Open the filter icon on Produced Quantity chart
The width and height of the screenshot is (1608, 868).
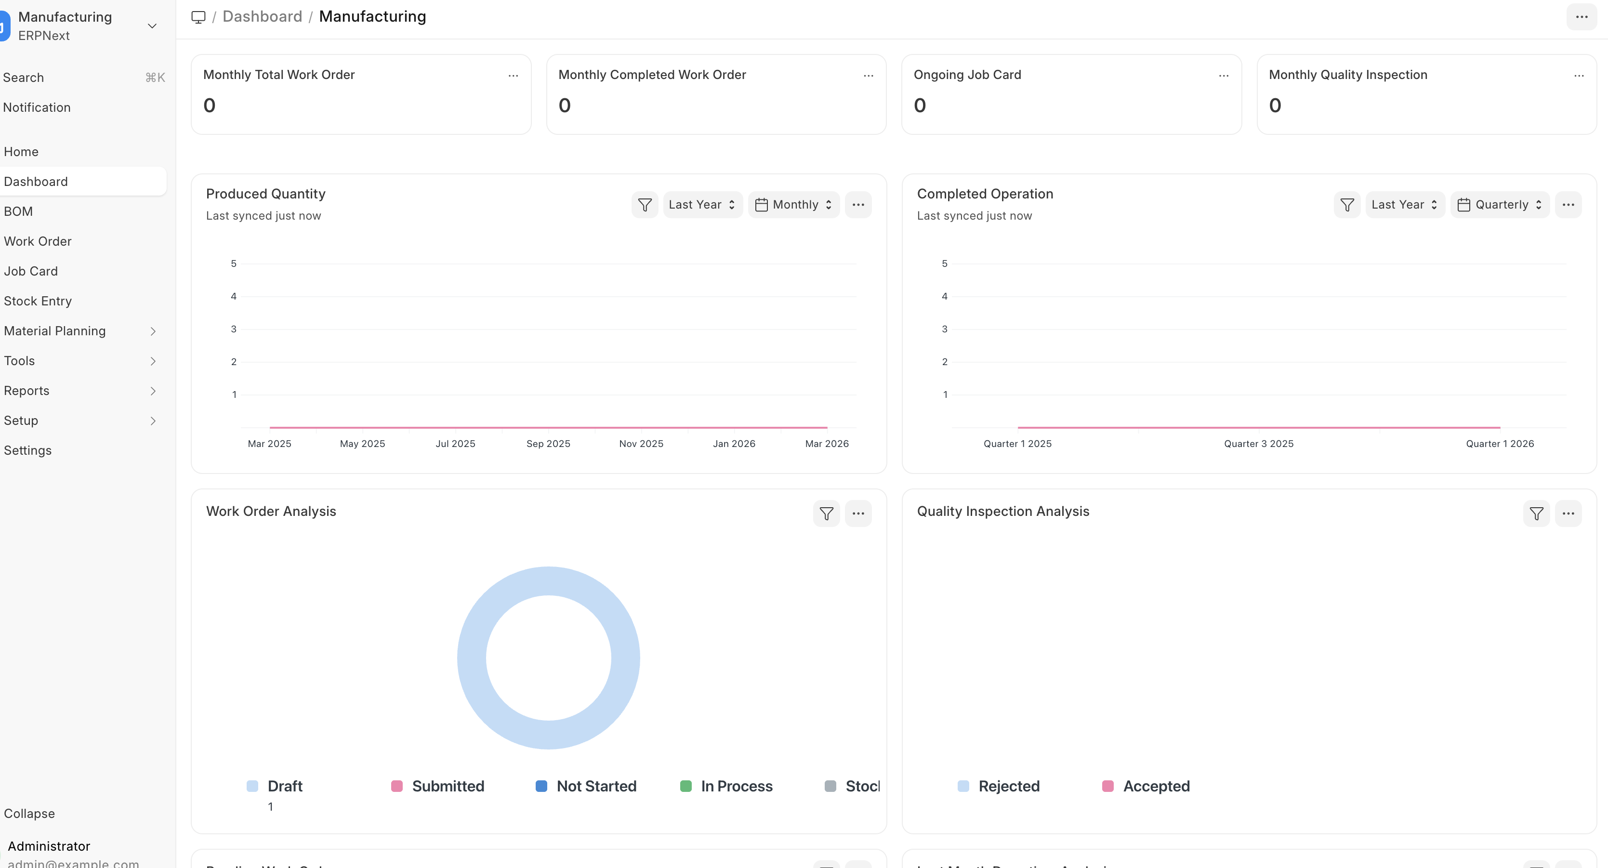click(644, 204)
